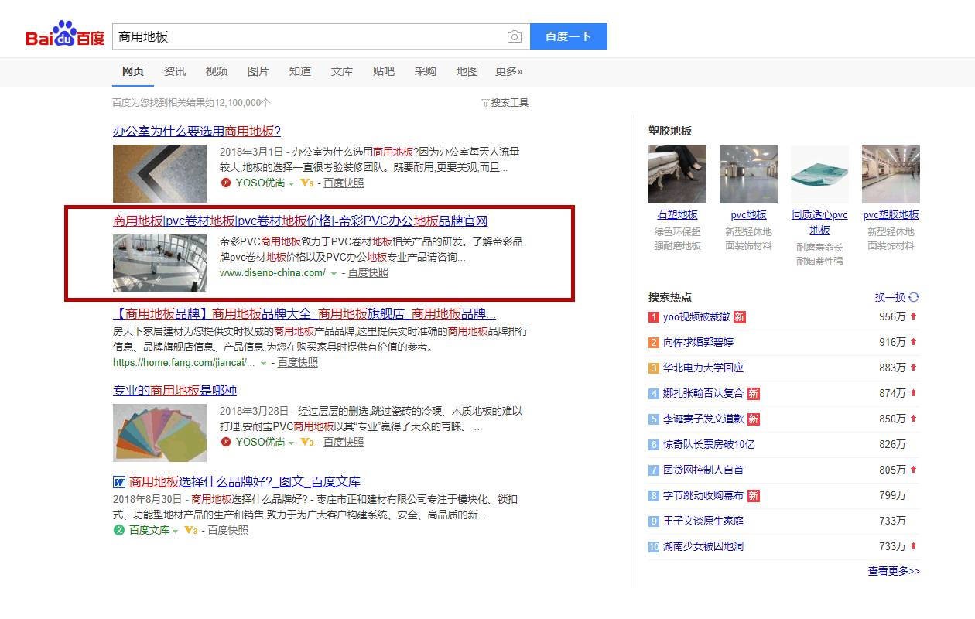
Task: Expand dropdown arrow after 百度文库 source
Action: pyautogui.click(x=176, y=532)
